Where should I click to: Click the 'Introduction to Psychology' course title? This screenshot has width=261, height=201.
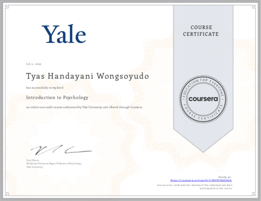(57, 97)
